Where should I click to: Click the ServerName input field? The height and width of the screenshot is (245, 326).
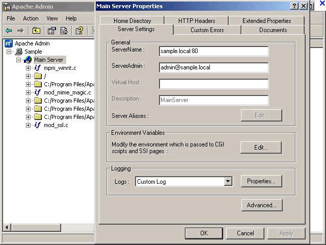(x=214, y=51)
